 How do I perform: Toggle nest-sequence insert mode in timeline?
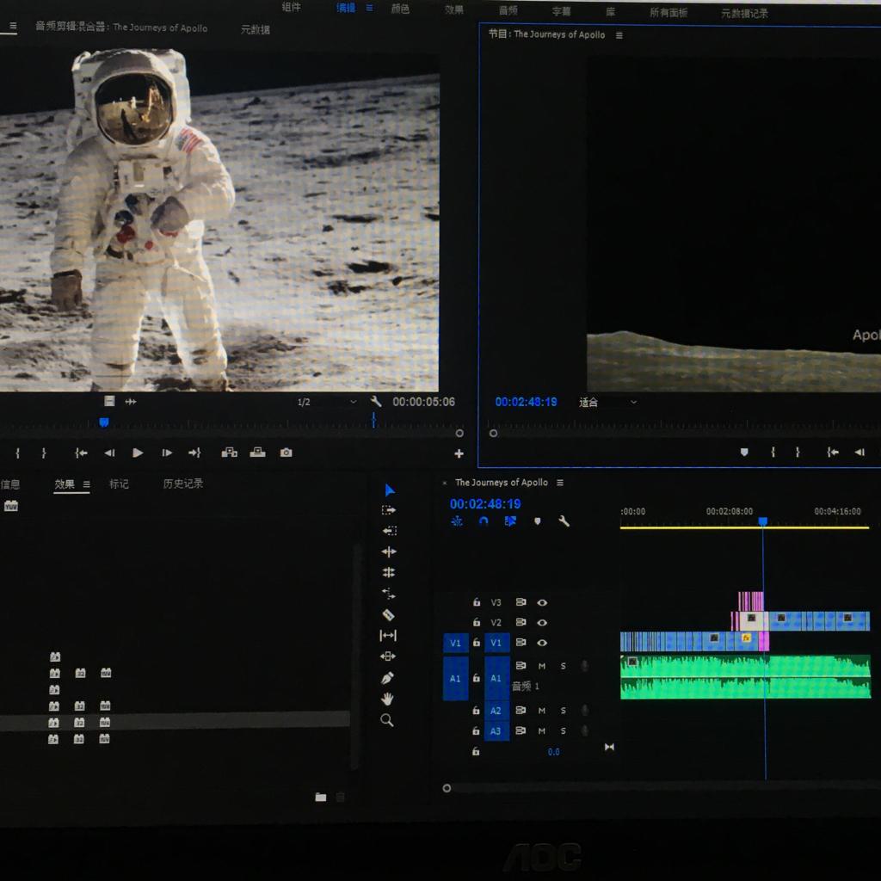pos(457,521)
